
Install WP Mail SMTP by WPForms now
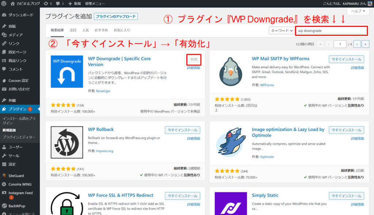[x=346, y=59]
